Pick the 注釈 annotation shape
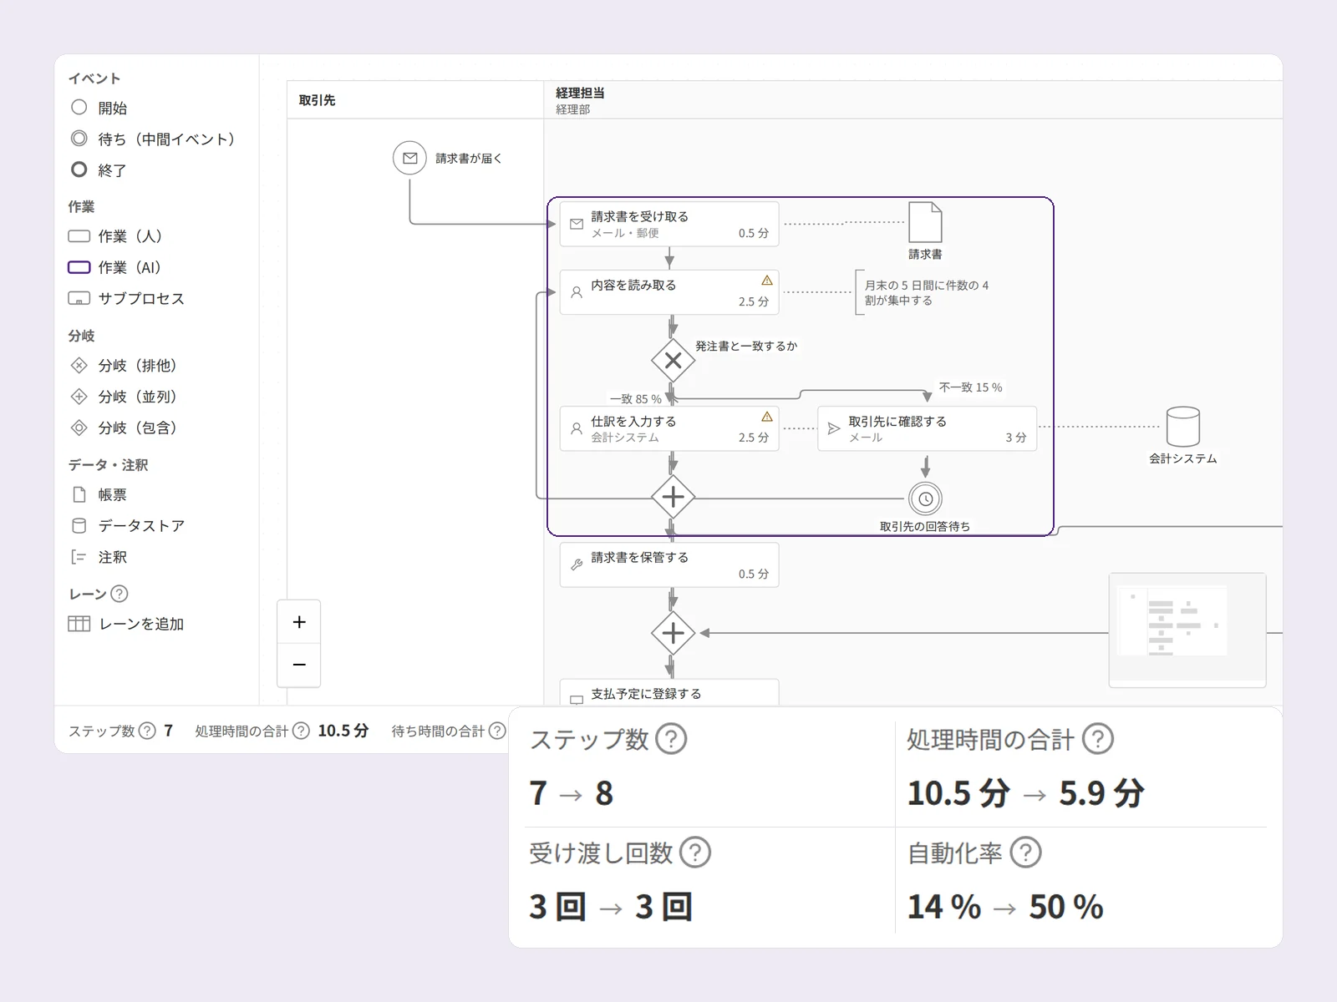Image resolution: width=1337 pixels, height=1002 pixels. (99, 557)
